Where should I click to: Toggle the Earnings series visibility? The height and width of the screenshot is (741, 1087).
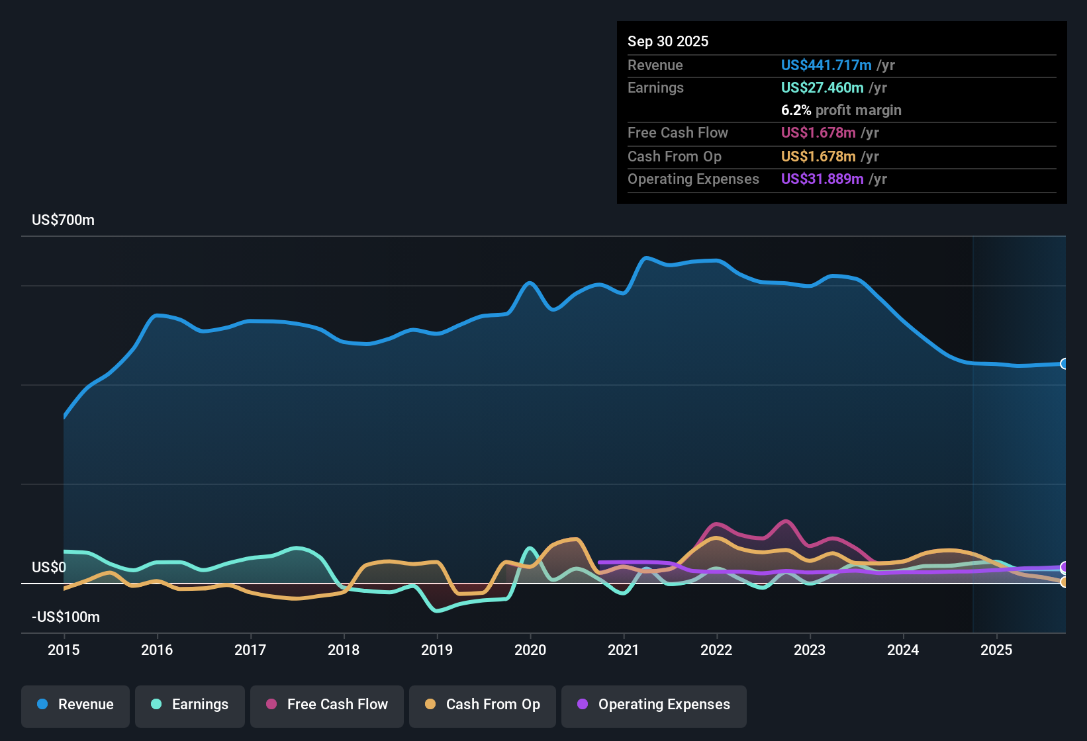[190, 705]
